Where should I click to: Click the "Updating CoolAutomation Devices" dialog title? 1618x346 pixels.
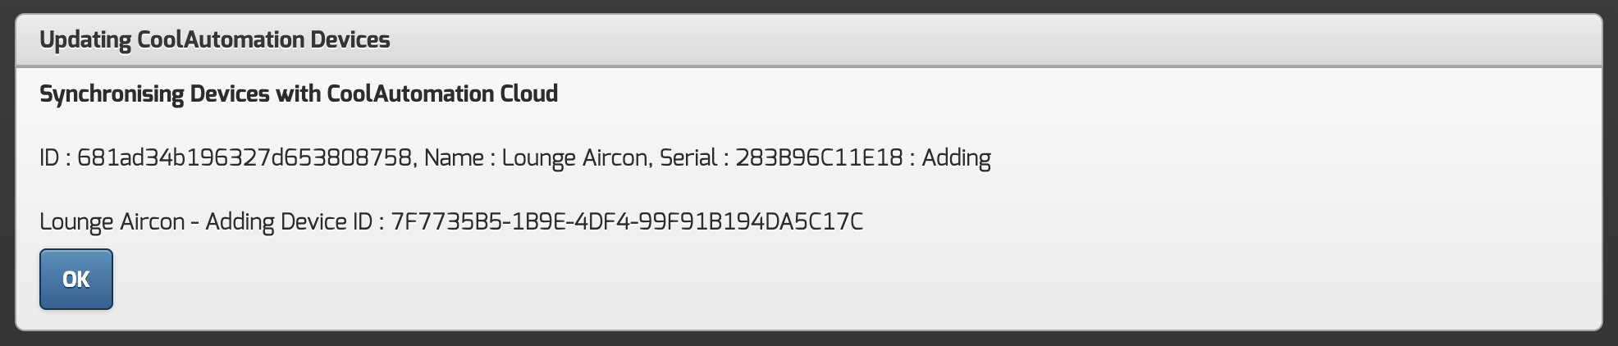point(214,39)
